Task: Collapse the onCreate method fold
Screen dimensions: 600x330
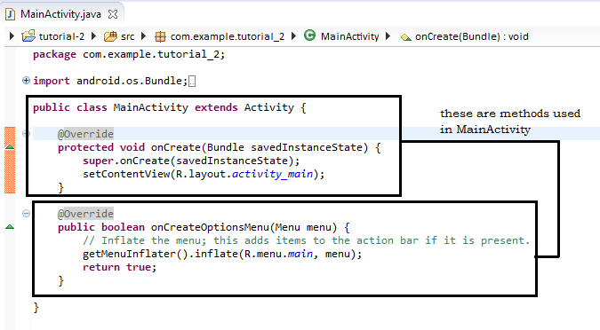Action: tap(26, 133)
